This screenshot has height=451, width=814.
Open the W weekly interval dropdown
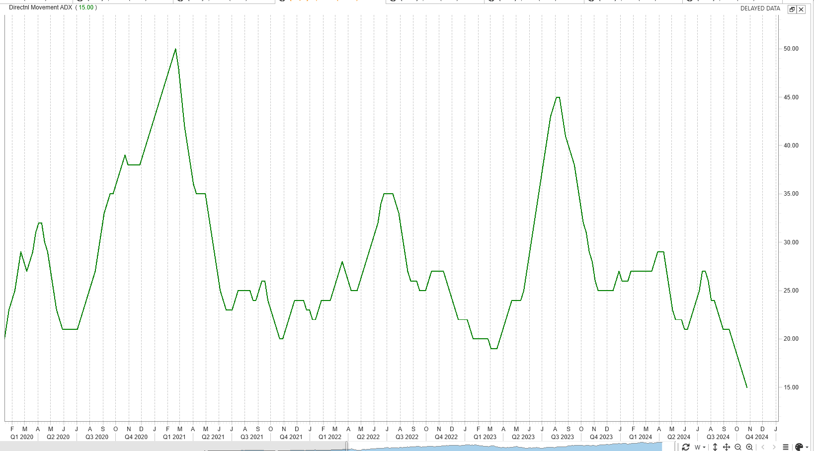click(700, 447)
